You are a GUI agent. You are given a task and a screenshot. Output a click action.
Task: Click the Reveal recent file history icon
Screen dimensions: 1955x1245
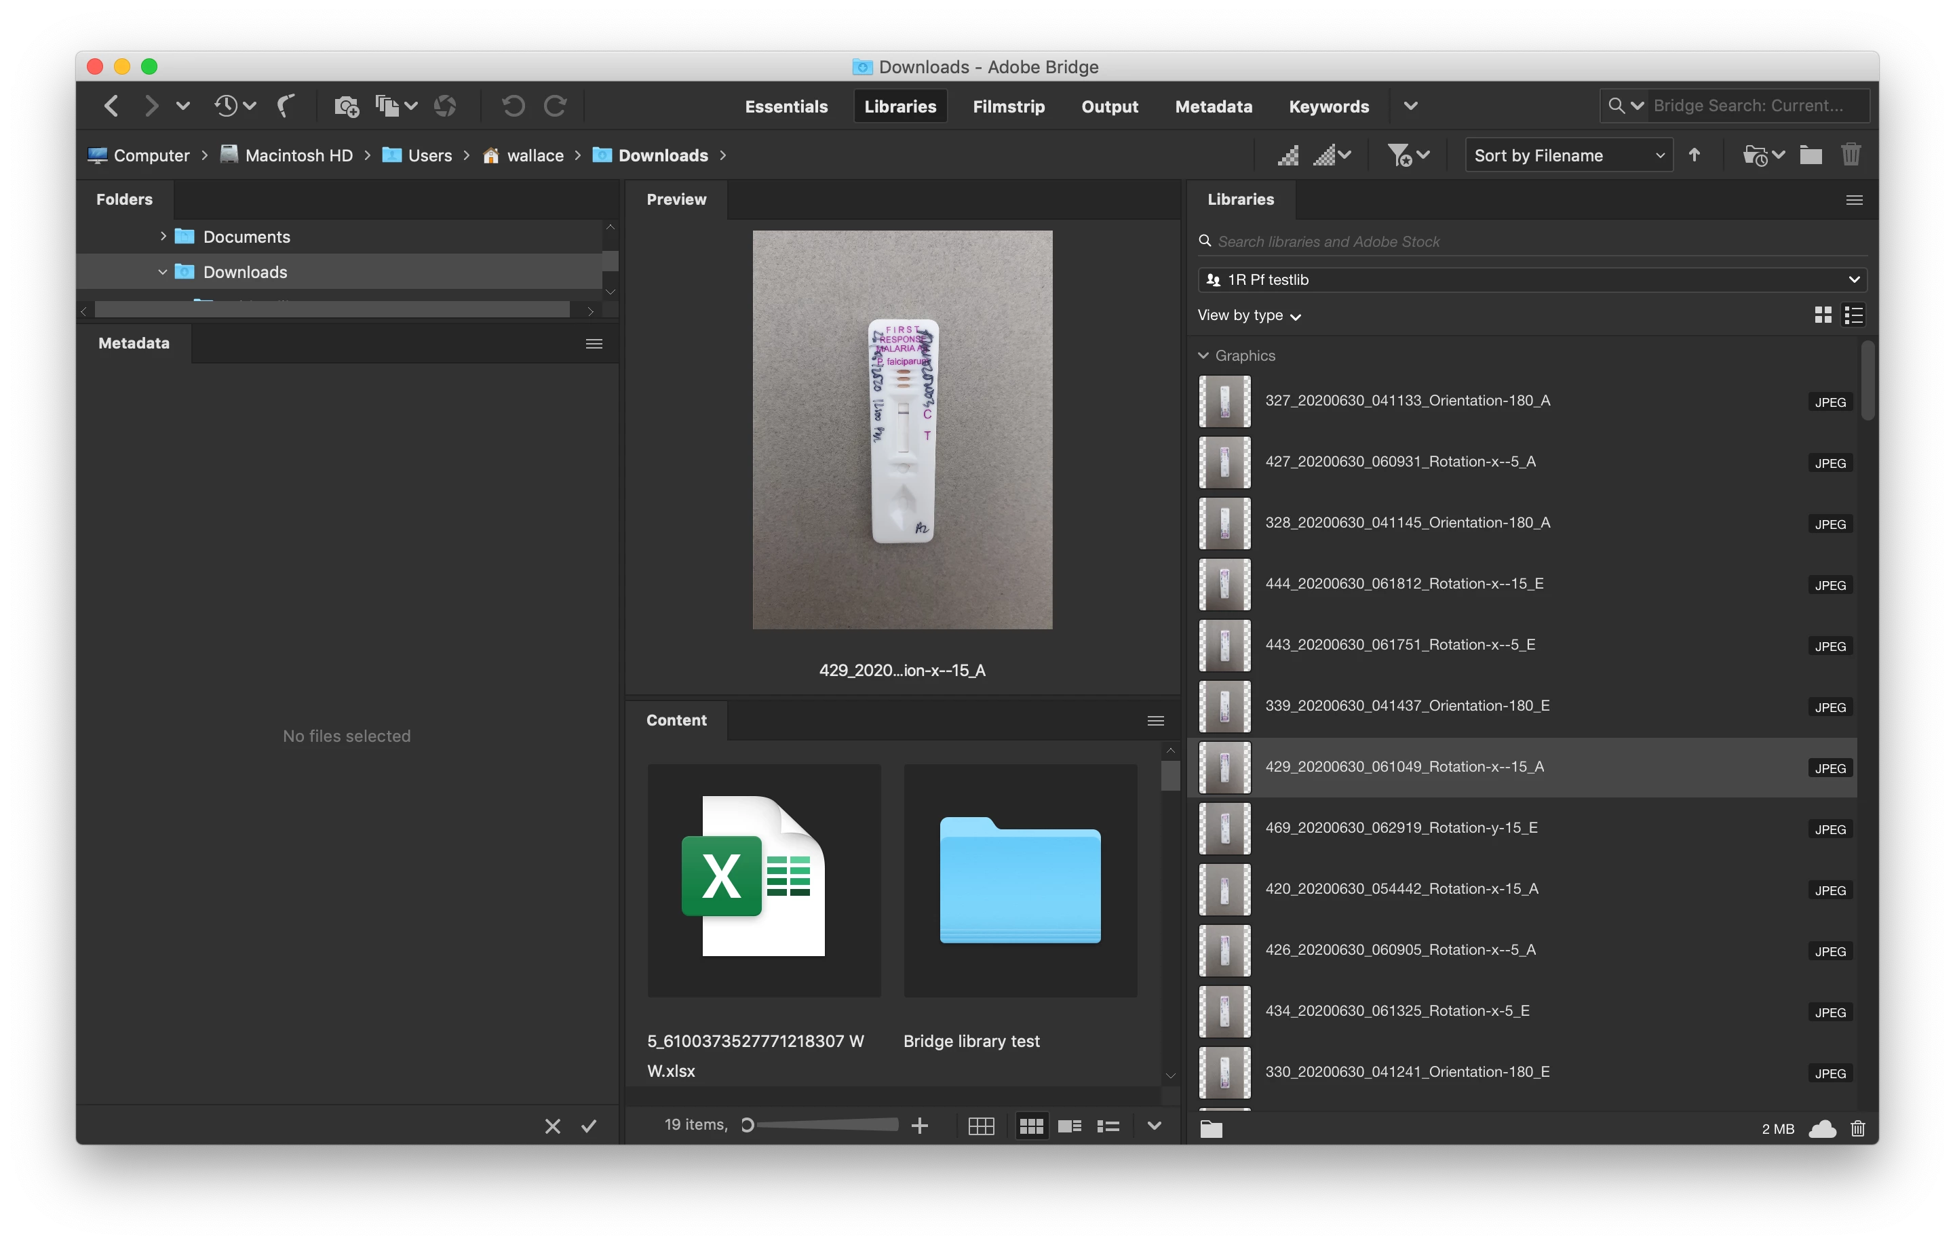pos(227,106)
